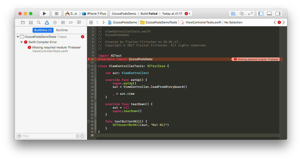Open the Breakpoint navigator

(x=71, y=22)
